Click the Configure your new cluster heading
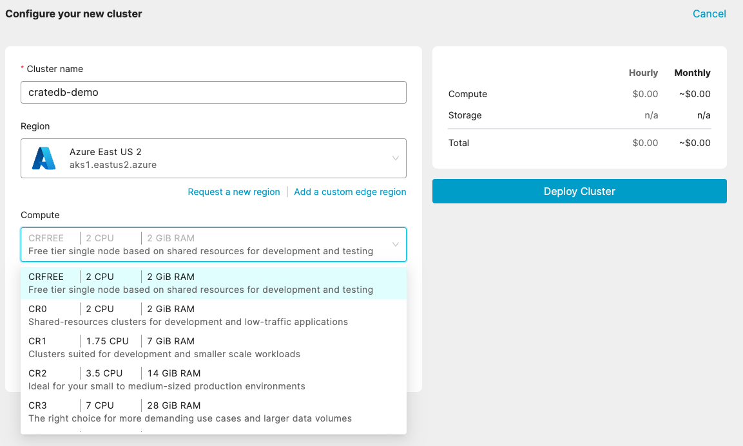This screenshot has width=743, height=446. (73, 14)
